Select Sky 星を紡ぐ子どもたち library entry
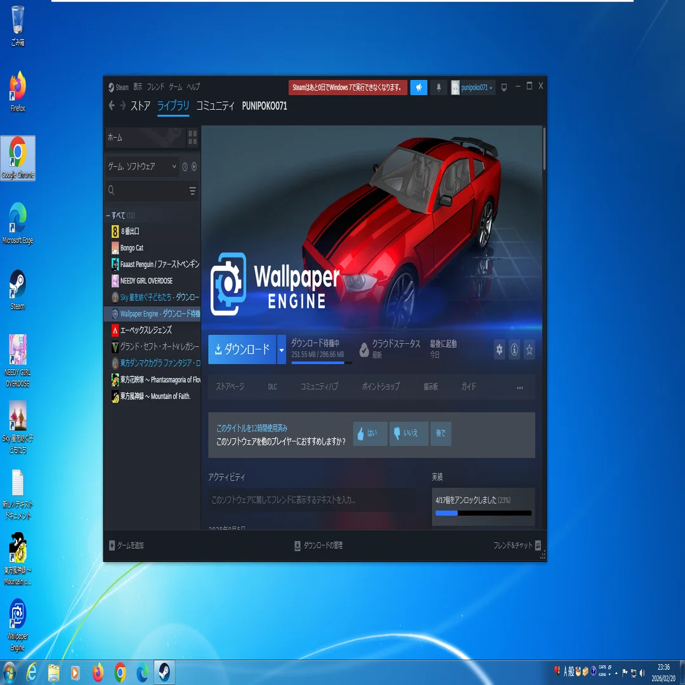The height and width of the screenshot is (685, 685). click(152, 297)
